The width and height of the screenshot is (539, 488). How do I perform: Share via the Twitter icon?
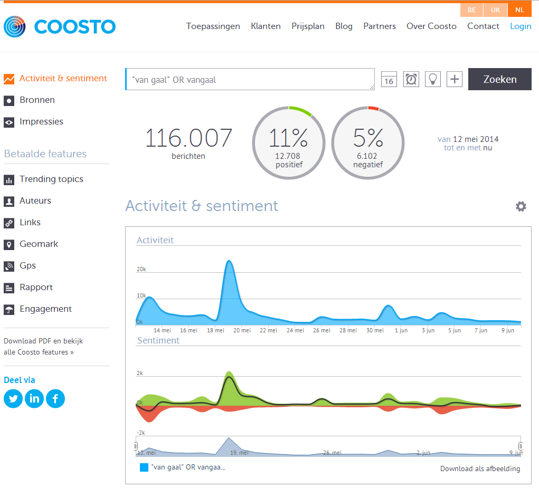pos(13,398)
